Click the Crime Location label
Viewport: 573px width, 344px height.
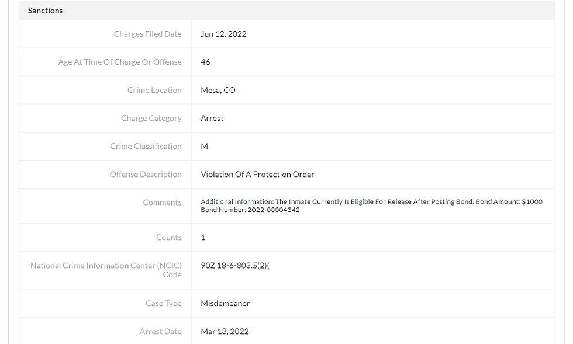[x=154, y=90]
